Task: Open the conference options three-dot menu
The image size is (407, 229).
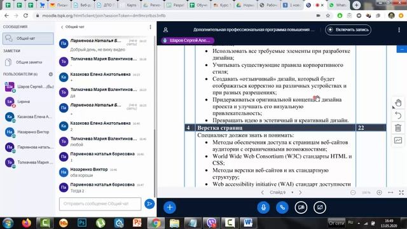Action: [x=399, y=30]
